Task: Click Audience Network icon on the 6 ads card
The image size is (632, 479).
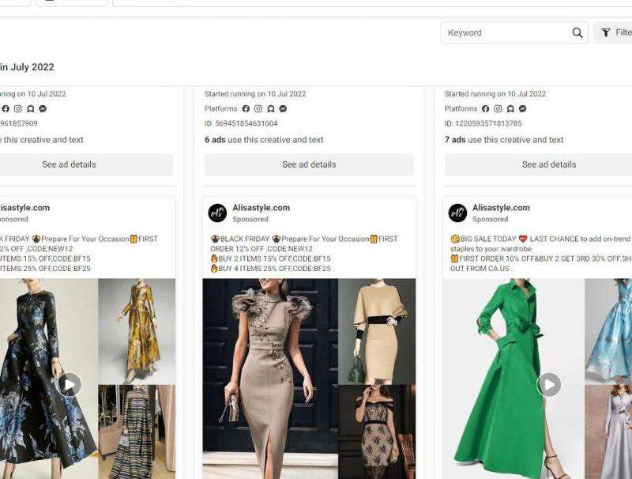Action: click(x=271, y=109)
